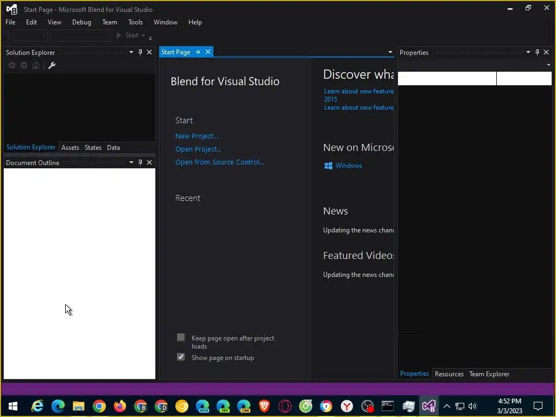Image resolution: width=556 pixels, height=417 pixels.
Task: Open Brave browser from the taskbar
Action: [x=264, y=406]
